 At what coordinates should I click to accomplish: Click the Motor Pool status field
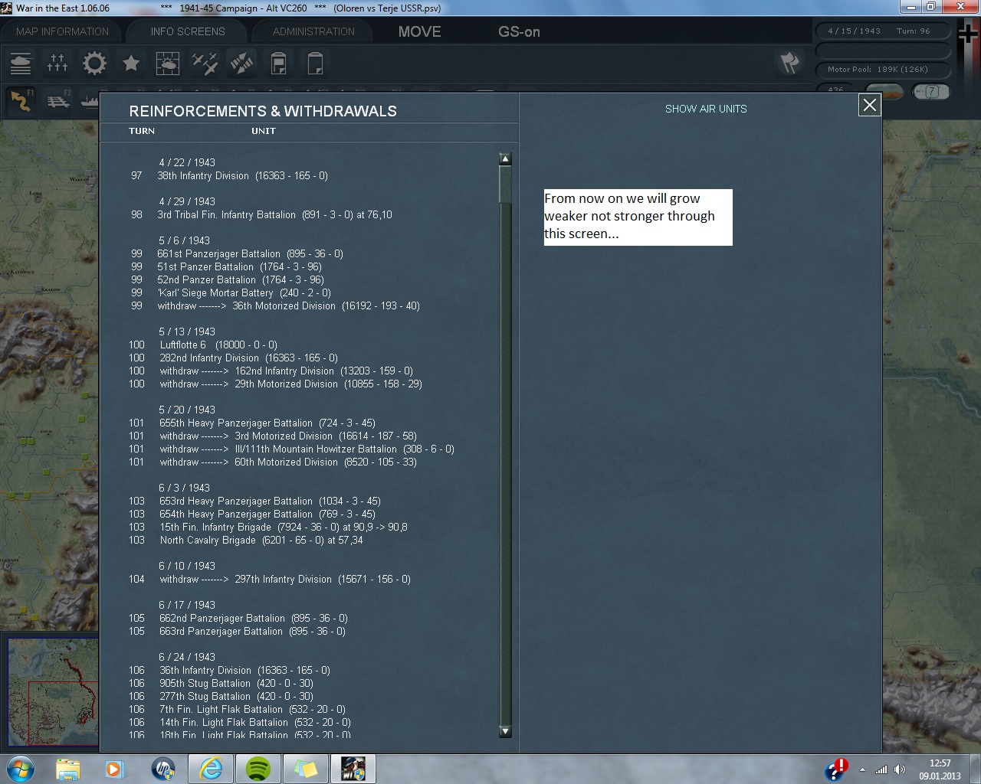coord(882,70)
